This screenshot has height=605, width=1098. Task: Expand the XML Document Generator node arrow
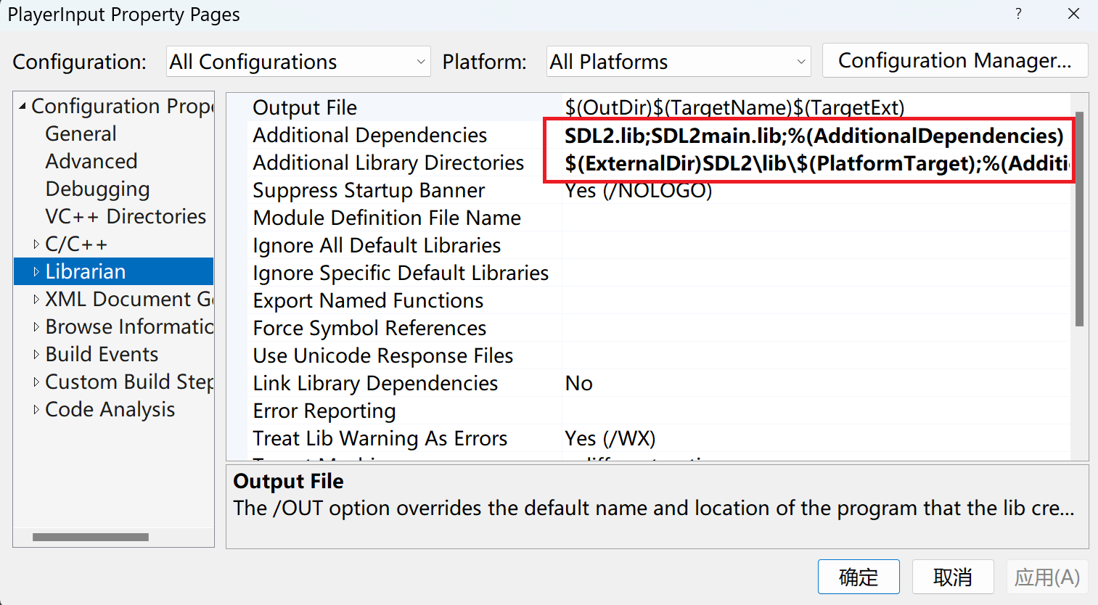point(36,300)
